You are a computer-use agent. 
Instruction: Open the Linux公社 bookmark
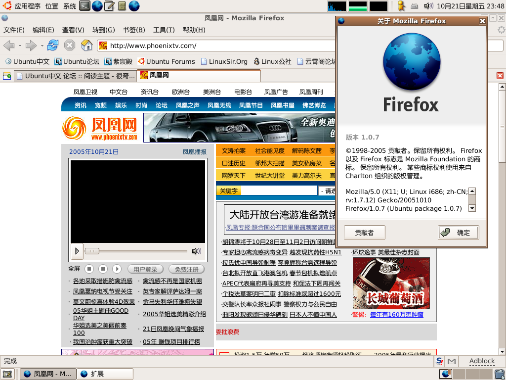click(272, 61)
